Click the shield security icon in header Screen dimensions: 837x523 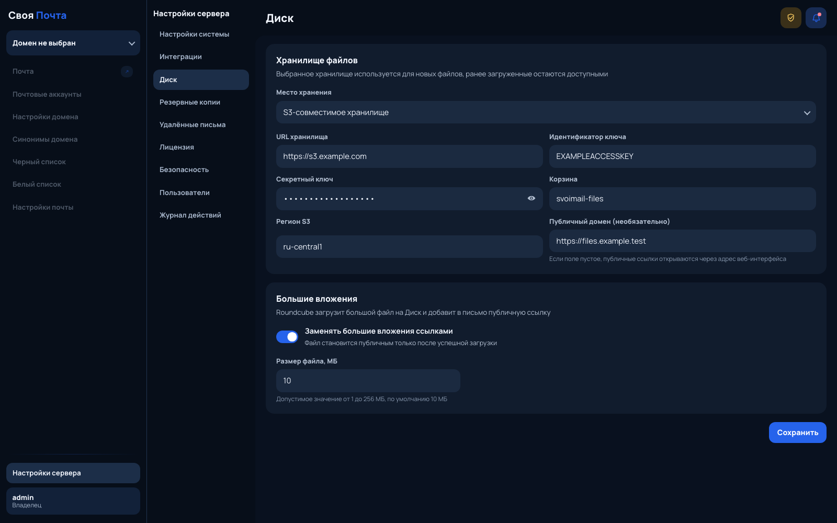tap(790, 18)
